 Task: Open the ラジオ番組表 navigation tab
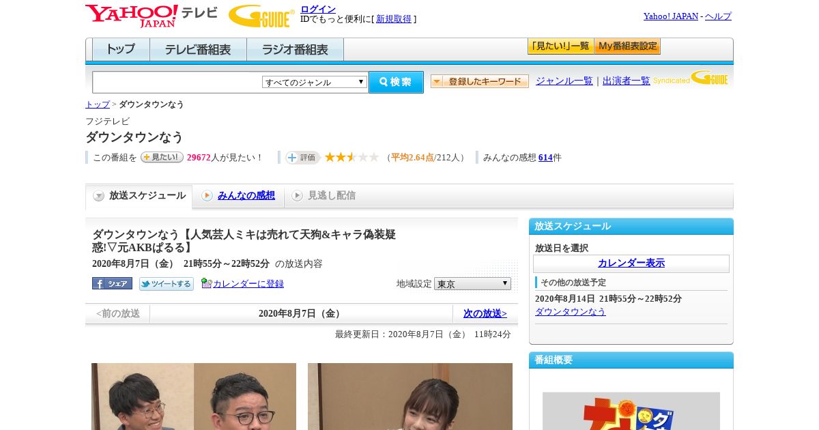point(295,49)
